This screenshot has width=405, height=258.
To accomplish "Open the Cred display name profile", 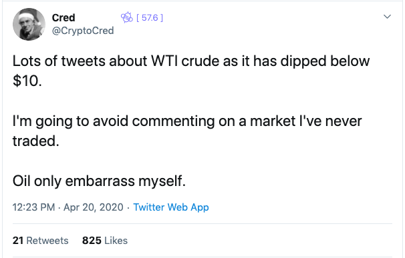I will point(63,18).
